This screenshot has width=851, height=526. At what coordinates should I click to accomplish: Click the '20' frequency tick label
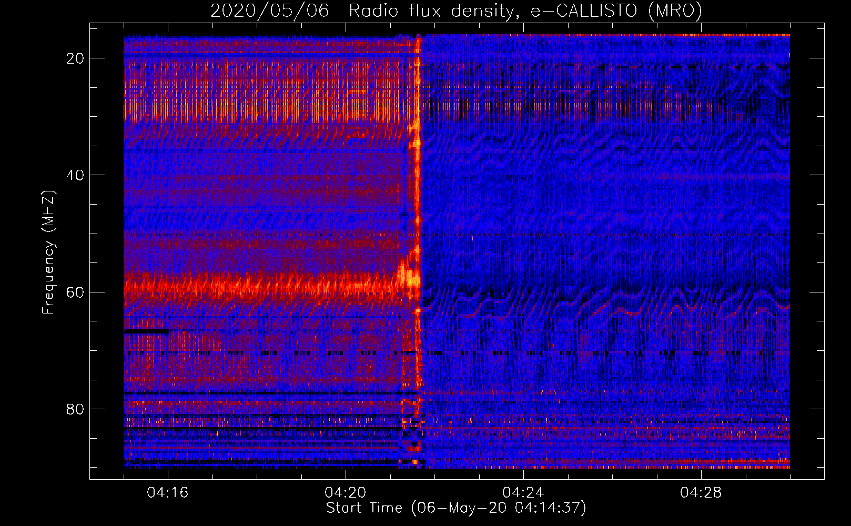tap(76, 58)
